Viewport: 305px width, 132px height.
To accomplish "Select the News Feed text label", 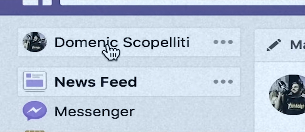I will (96, 82).
